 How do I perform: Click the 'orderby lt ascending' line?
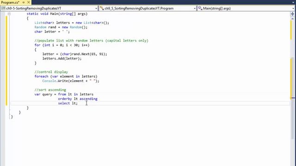[x=78, y=99]
